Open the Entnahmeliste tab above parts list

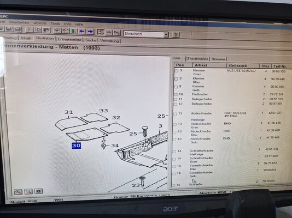197,59
